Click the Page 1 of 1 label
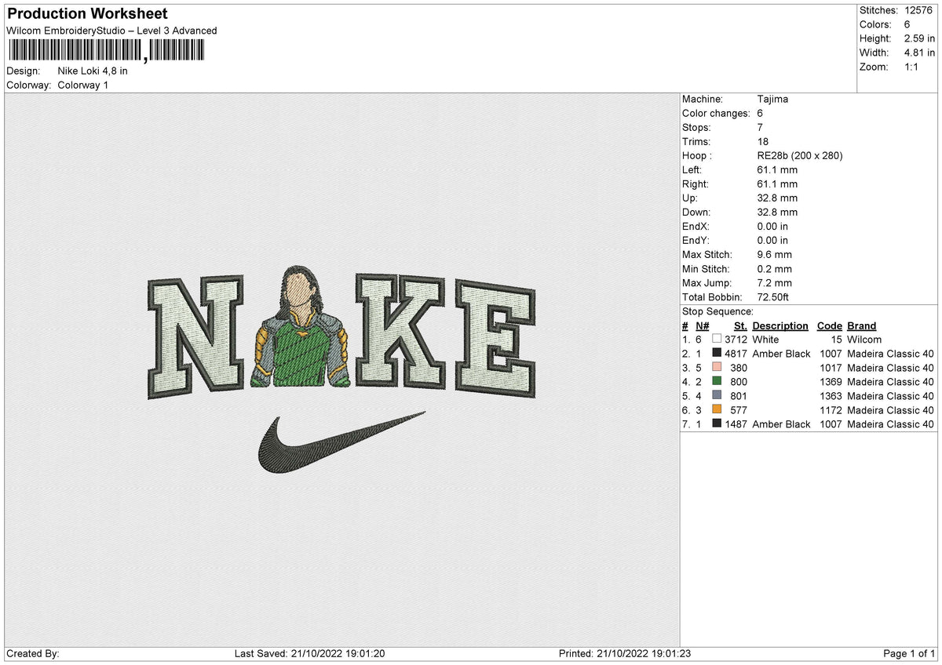This screenshot has height=665, width=942. (908, 652)
